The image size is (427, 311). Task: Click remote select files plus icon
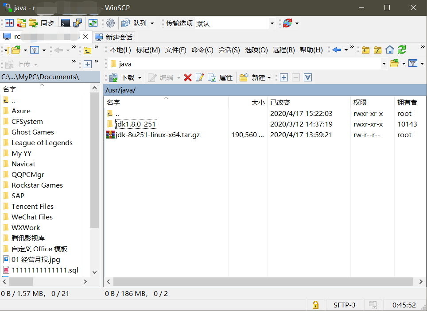[x=284, y=78]
